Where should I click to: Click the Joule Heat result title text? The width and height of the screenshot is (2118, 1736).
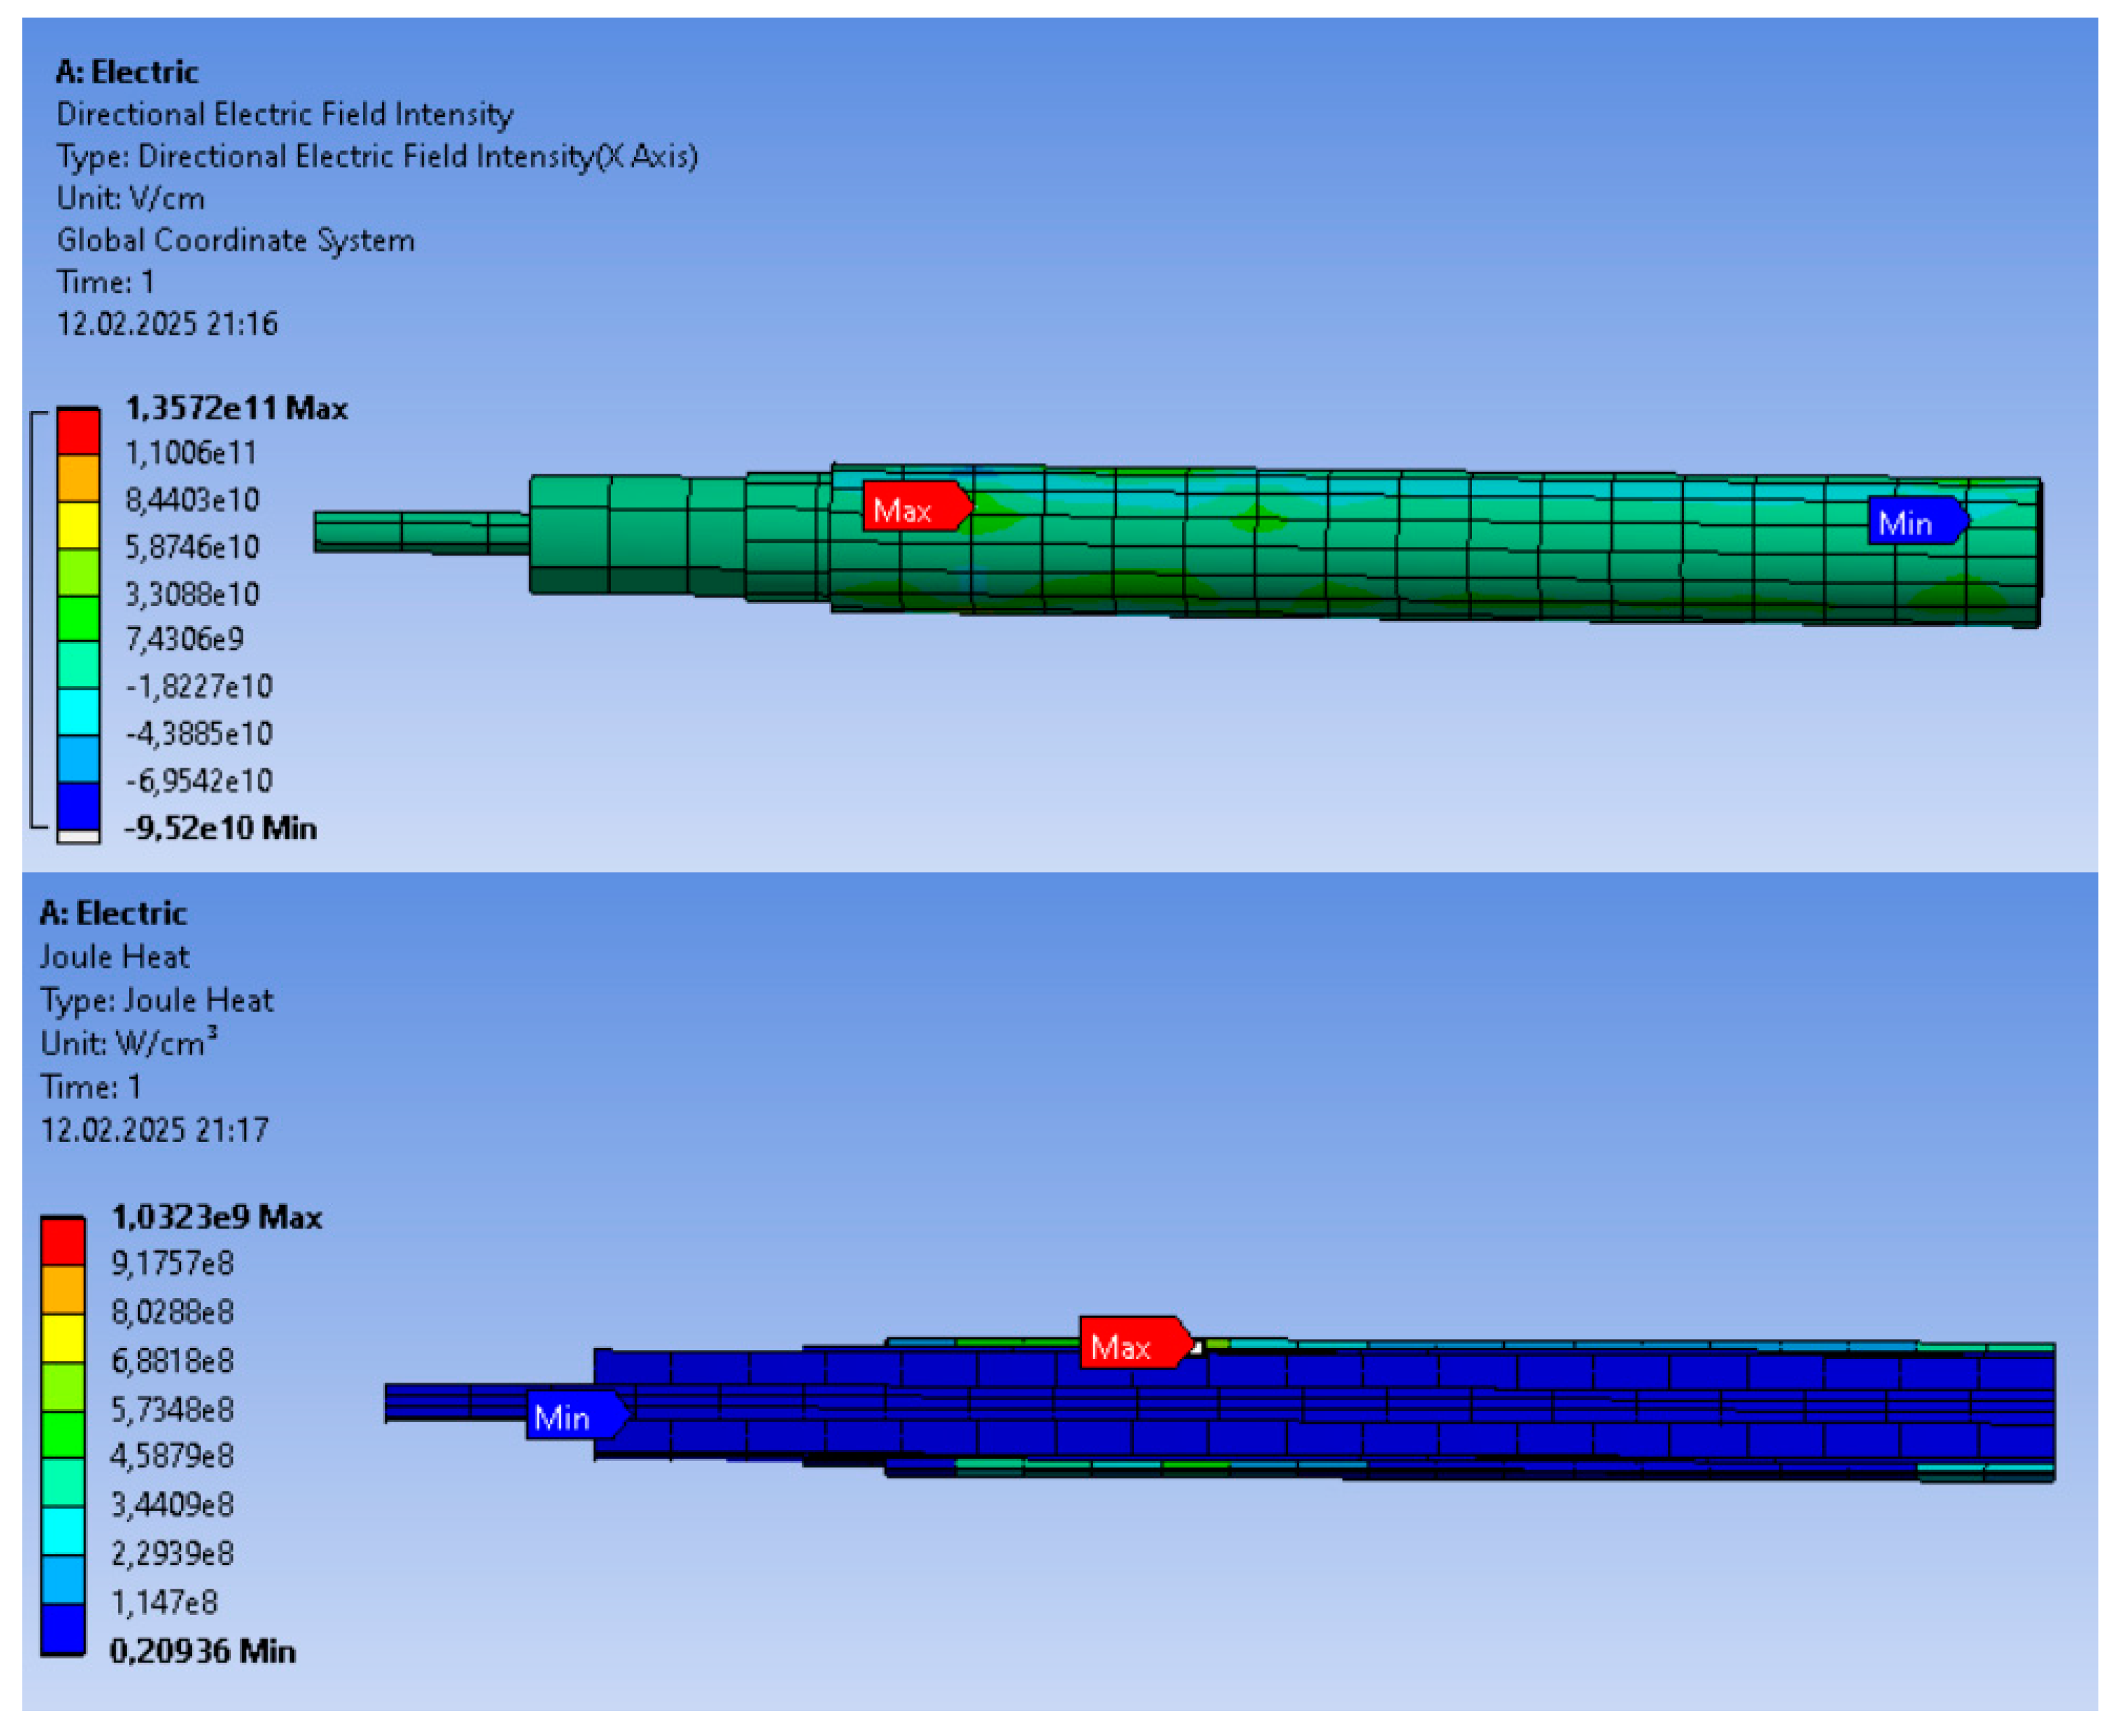(x=114, y=957)
